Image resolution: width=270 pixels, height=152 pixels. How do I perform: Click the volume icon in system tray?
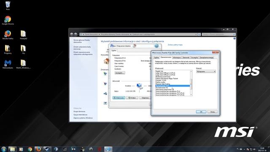pyautogui.click(x=255, y=149)
